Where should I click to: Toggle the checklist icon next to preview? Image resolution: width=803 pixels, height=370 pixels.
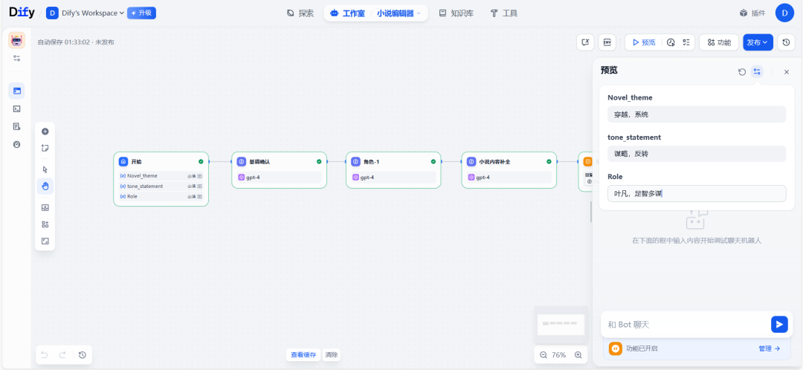click(686, 42)
